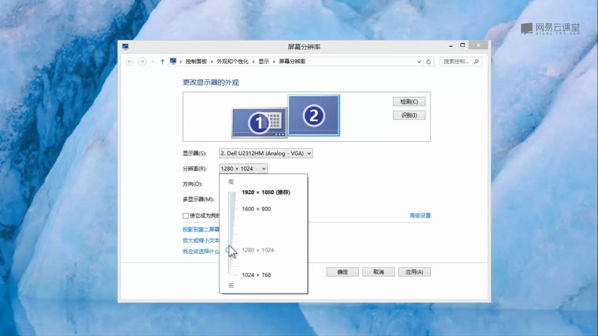Collapse the open 分辨率(R) resolution dropdown
This screenshot has height=336, width=598.
pos(264,168)
